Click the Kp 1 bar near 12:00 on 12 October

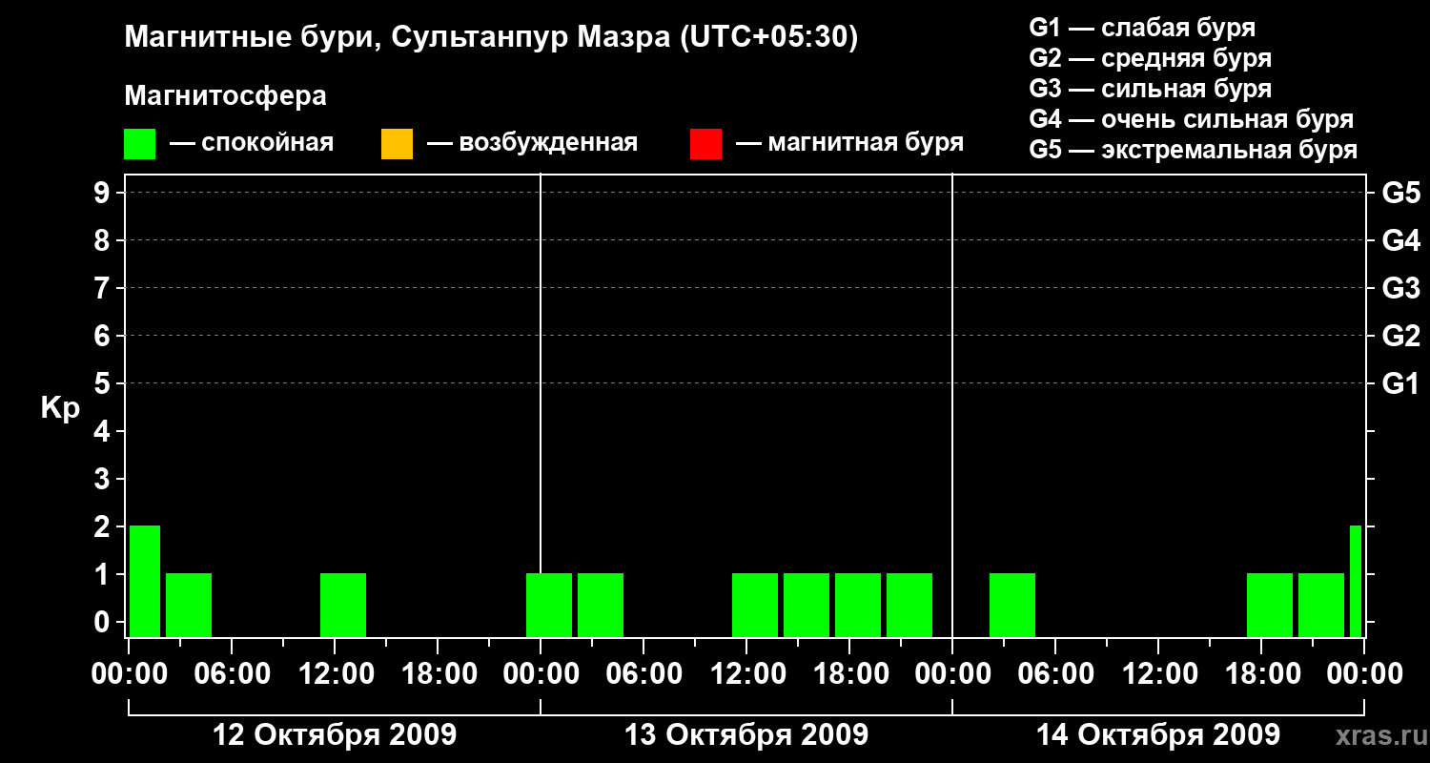click(343, 605)
